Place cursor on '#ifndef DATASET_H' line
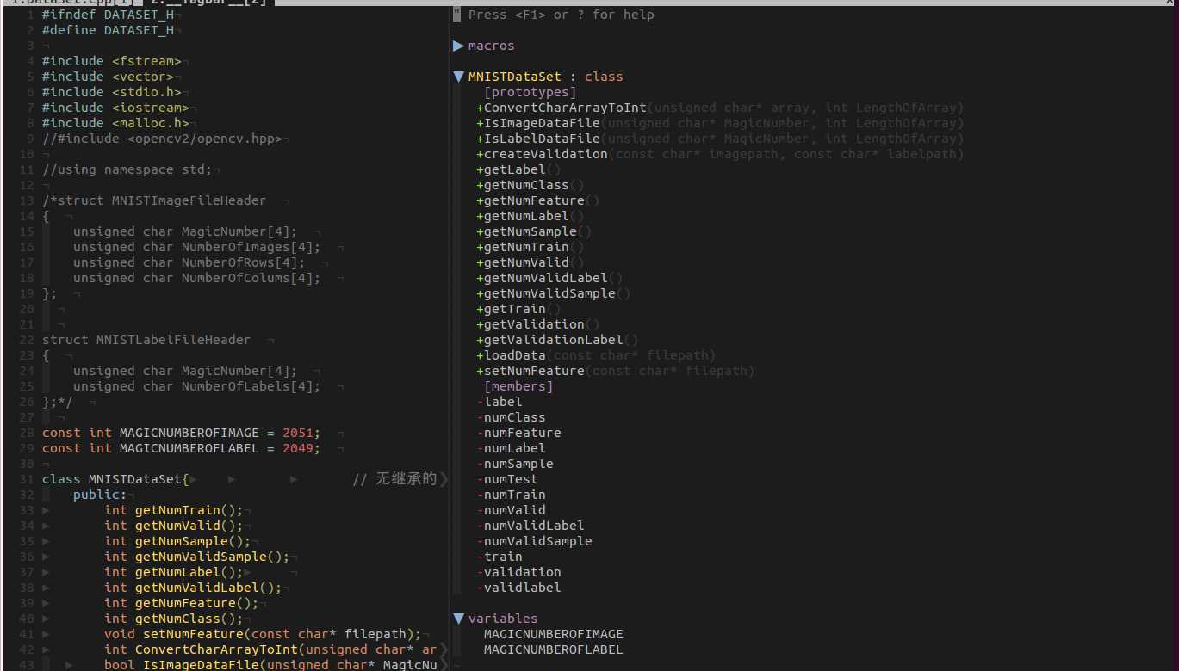This screenshot has height=671, width=1179. 108,15
